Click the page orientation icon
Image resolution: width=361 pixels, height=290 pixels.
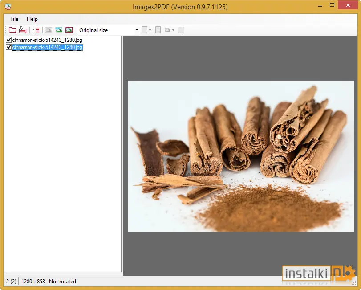pyautogui.click(x=158, y=30)
